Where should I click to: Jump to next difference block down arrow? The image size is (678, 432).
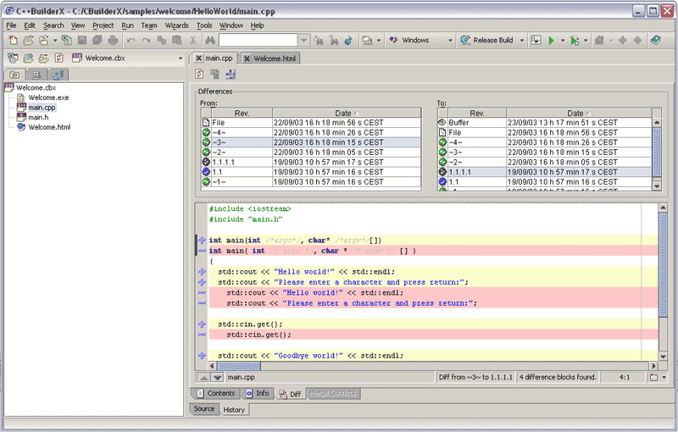218,377
